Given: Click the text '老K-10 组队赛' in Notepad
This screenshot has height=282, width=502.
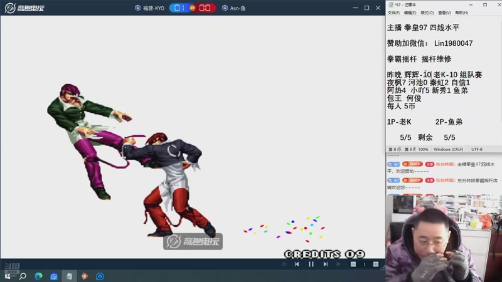Looking at the screenshot, I should coord(458,75).
